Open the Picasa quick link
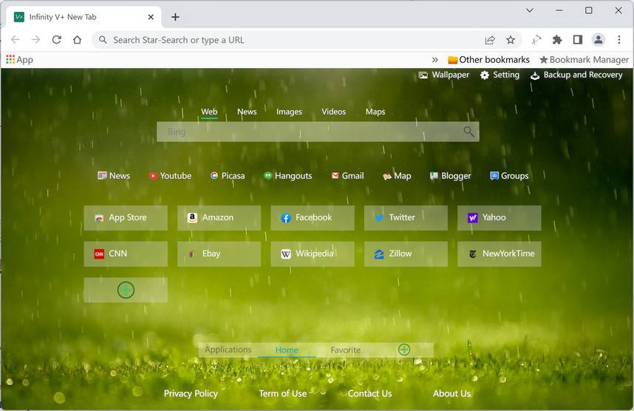Image resolution: width=634 pixels, height=411 pixels. click(x=228, y=176)
